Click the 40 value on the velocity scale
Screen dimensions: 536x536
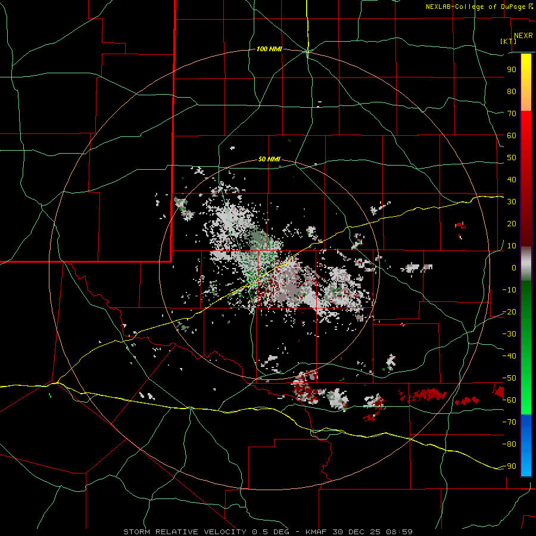(512, 180)
